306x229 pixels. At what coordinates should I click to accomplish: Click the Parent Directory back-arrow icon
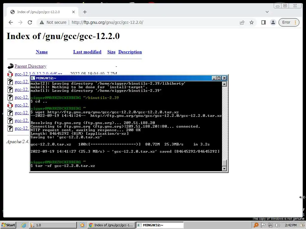(10, 66)
